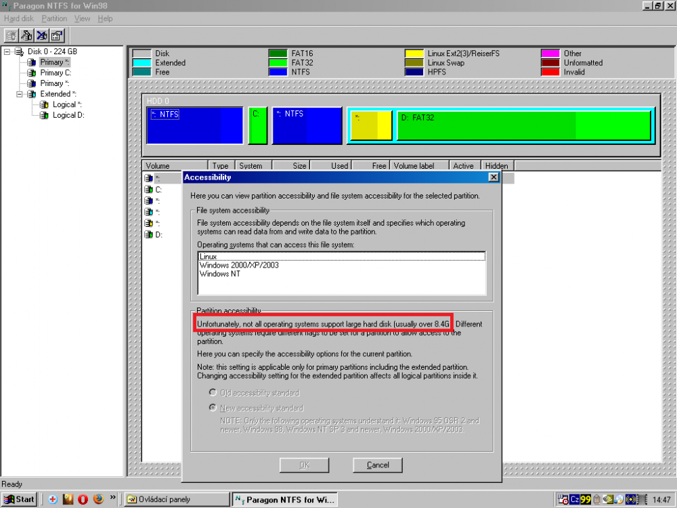677x508 pixels.
Task: Collapse the Extended partition tree node
Action: click(x=20, y=94)
